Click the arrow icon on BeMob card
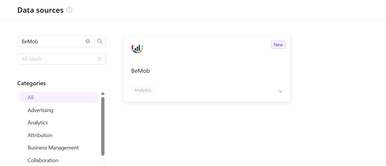Image resolution: width=386 pixels, height=166 pixels. (280, 91)
